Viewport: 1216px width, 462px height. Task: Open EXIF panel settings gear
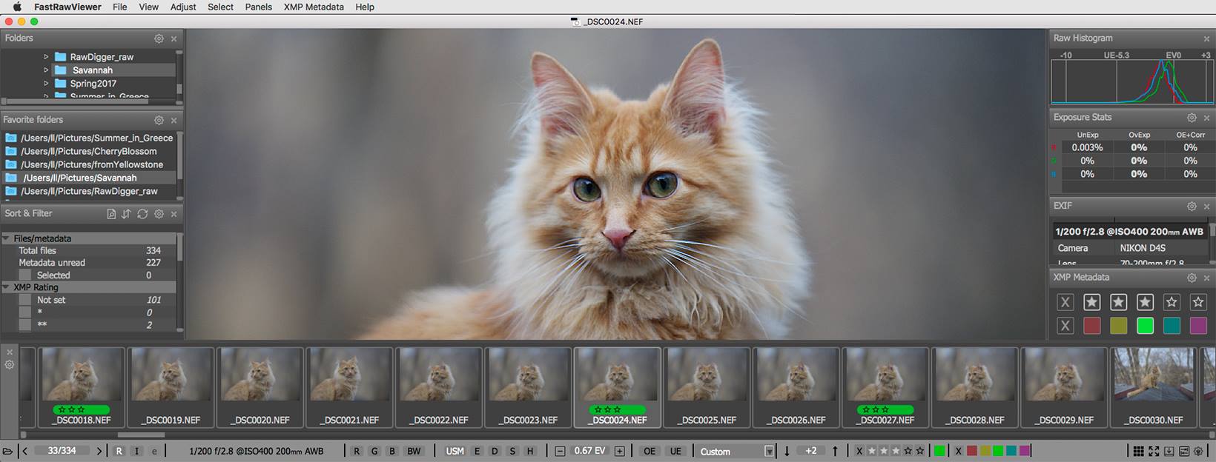pos(1192,206)
